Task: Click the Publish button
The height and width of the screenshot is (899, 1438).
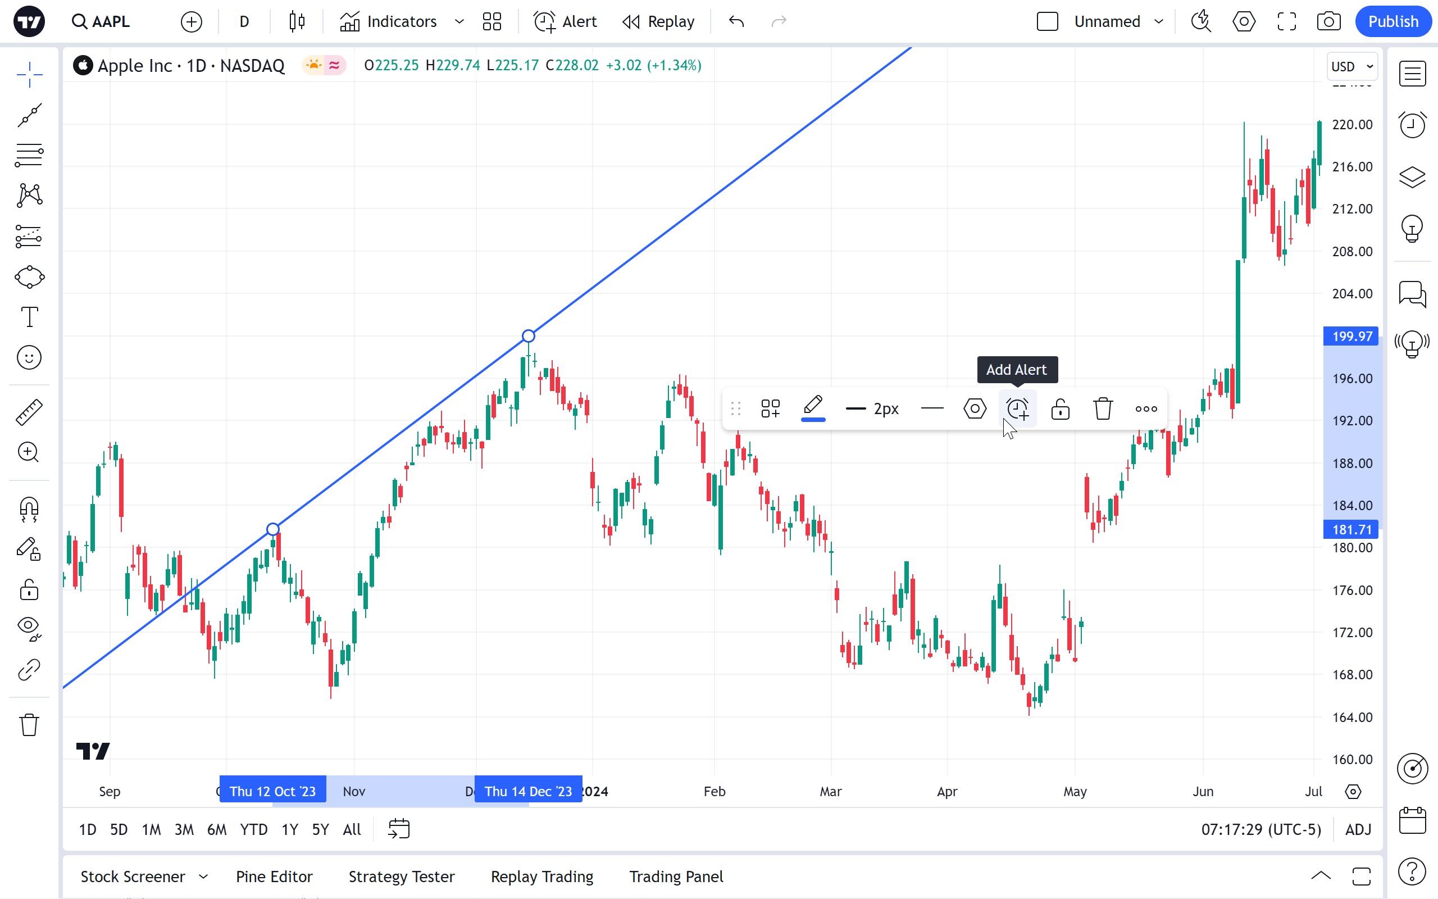Action: coord(1393,22)
